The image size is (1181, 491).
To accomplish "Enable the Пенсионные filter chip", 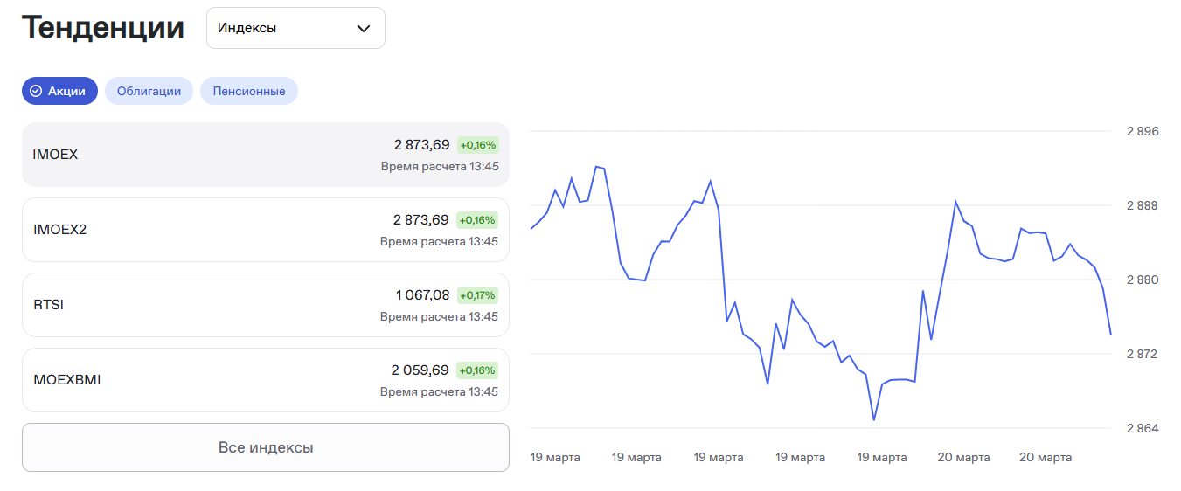I will (x=249, y=91).
